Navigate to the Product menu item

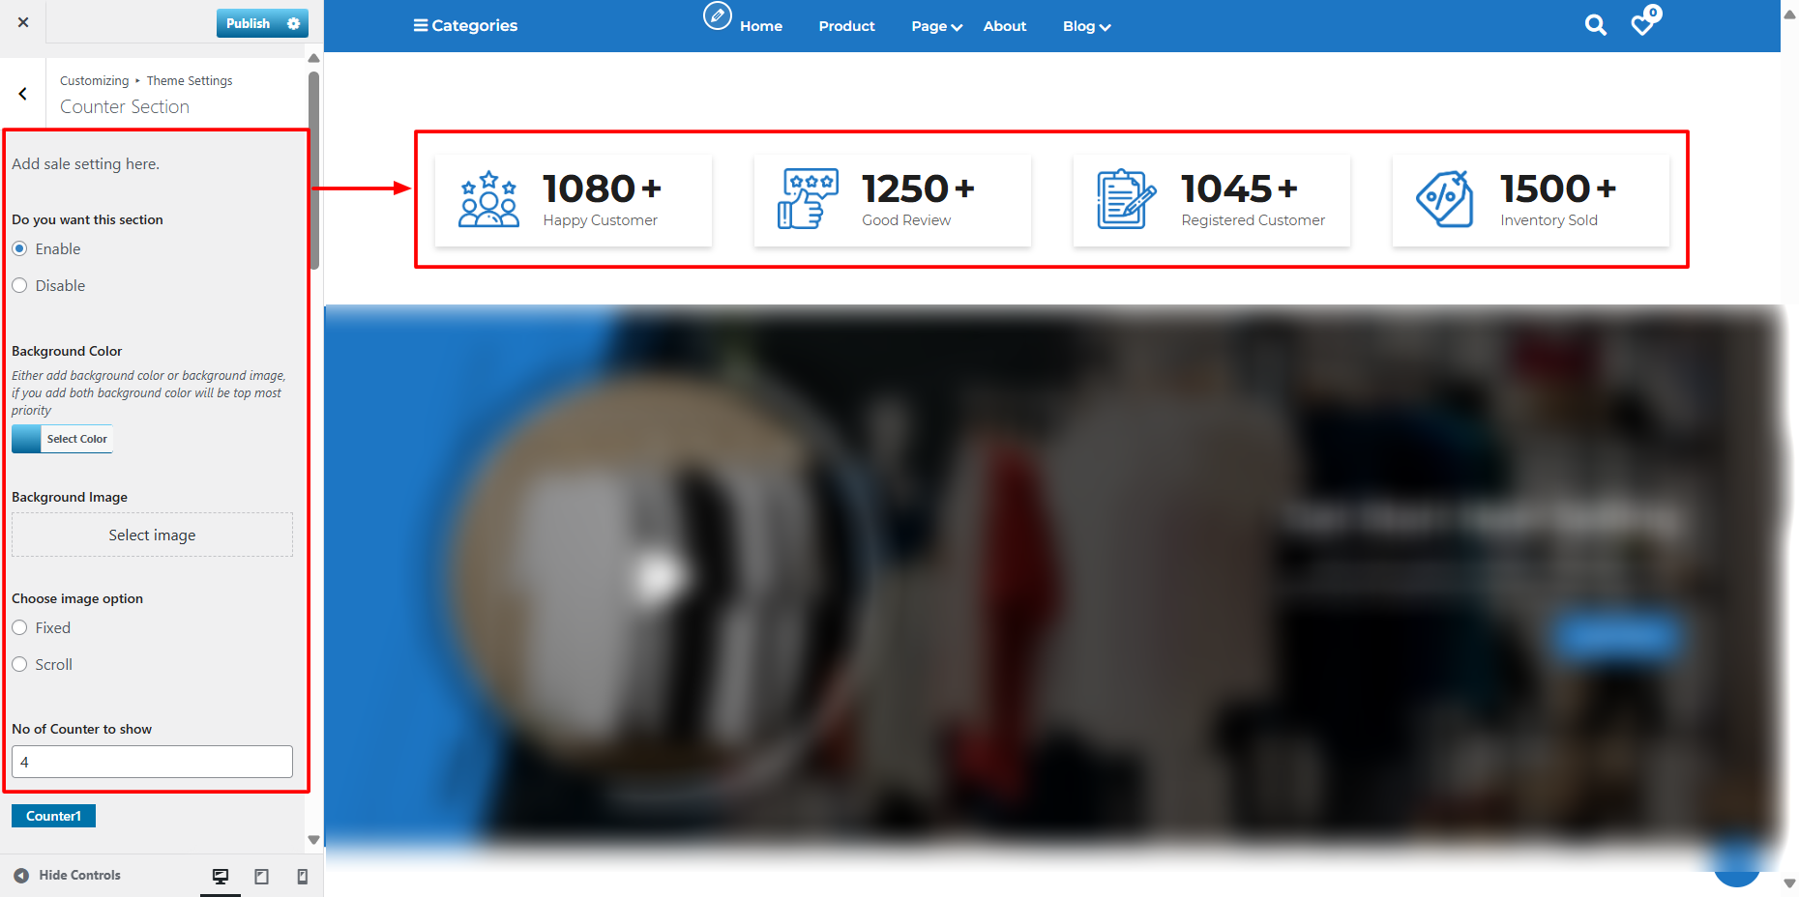point(846,26)
